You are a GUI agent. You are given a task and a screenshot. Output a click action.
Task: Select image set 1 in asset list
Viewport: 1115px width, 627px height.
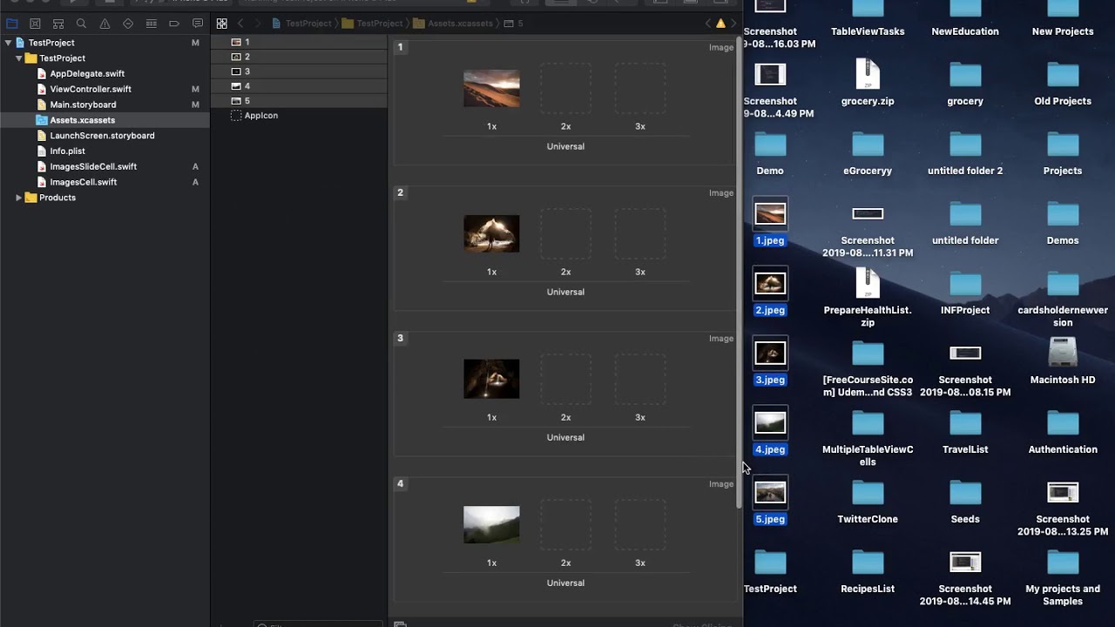point(299,42)
